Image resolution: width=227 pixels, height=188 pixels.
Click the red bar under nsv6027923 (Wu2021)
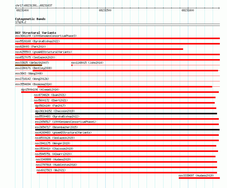pos(127,173)
